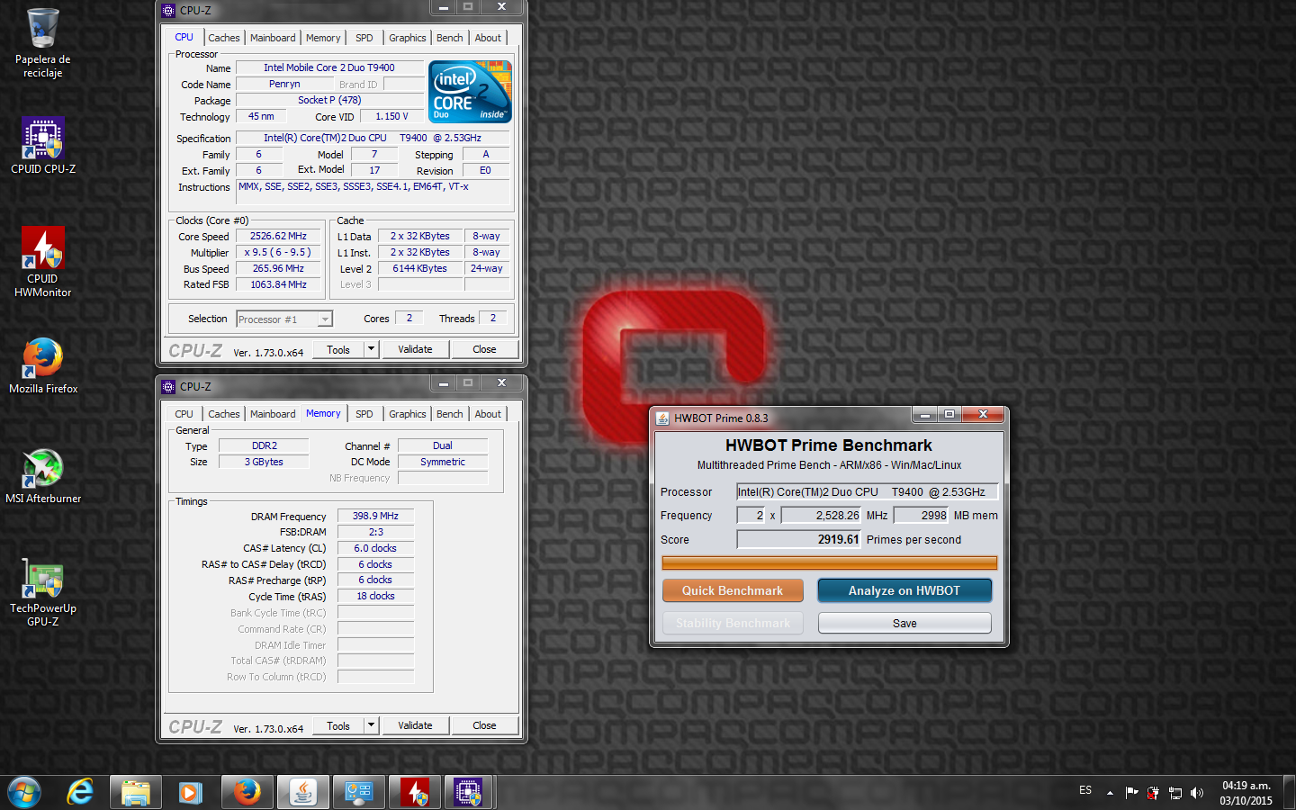Launch MSI Afterburner from the desktop

point(42,476)
